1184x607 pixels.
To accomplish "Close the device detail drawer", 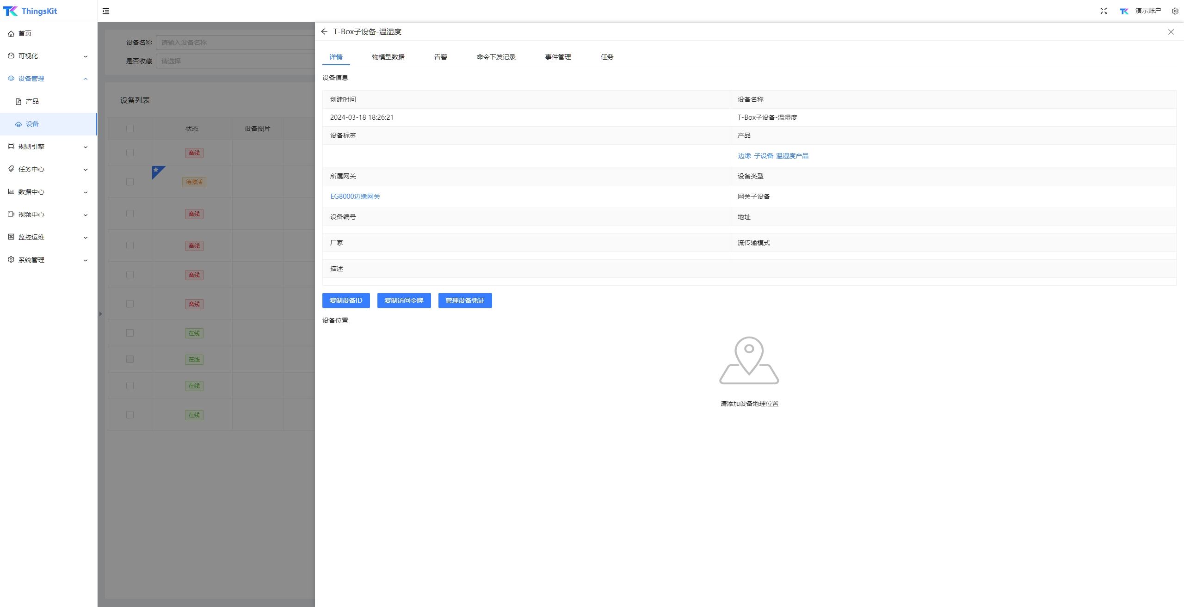I will pos(1171,32).
